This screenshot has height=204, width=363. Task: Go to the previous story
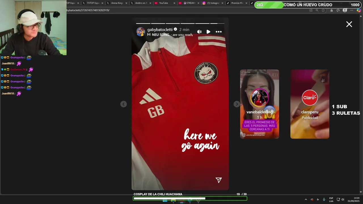(x=123, y=104)
